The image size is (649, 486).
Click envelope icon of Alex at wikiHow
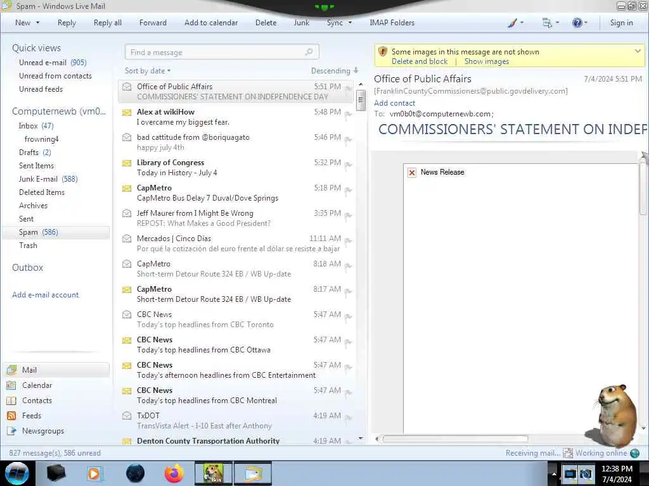pyautogui.click(x=127, y=113)
